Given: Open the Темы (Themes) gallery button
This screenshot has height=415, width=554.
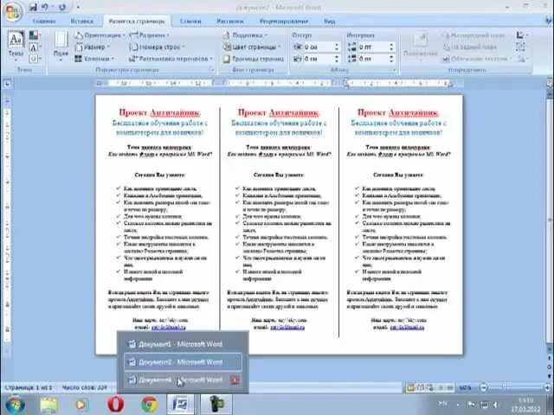Looking at the screenshot, I should pyautogui.click(x=16, y=46).
